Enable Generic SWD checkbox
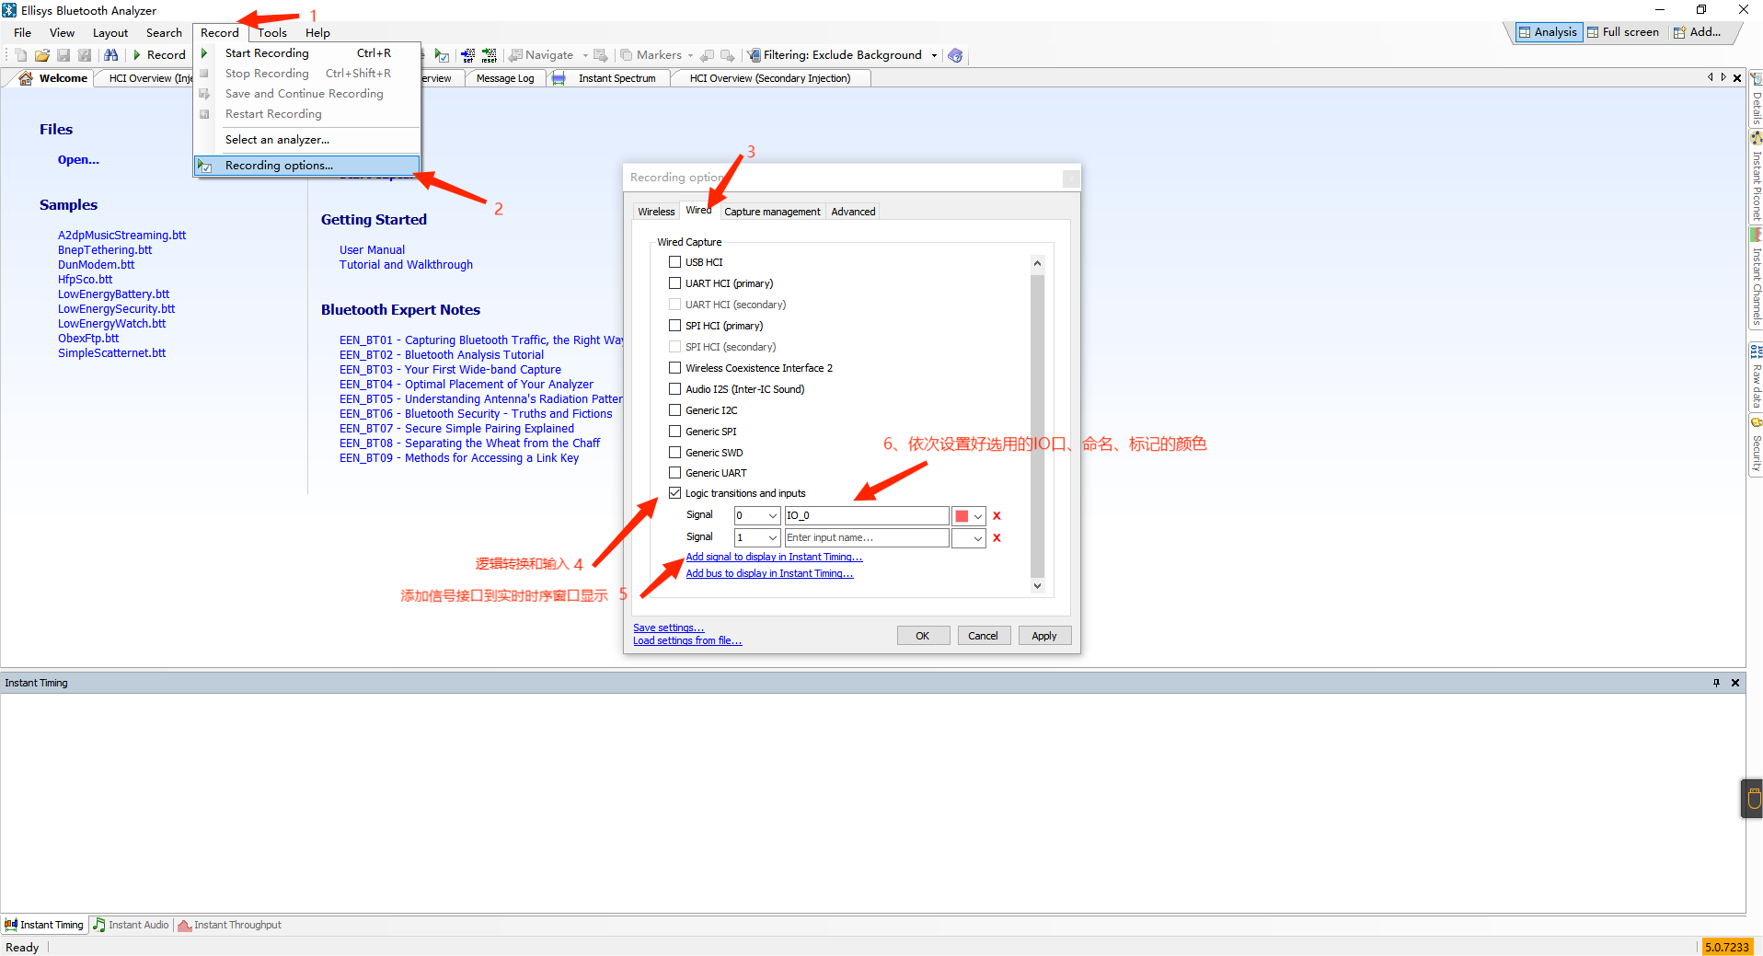Viewport: 1763px width, 956px height. tap(674, 453)
